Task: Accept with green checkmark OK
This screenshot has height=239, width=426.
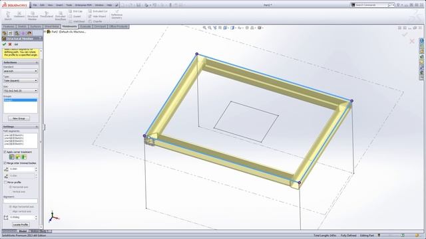Action: point(4,44)
